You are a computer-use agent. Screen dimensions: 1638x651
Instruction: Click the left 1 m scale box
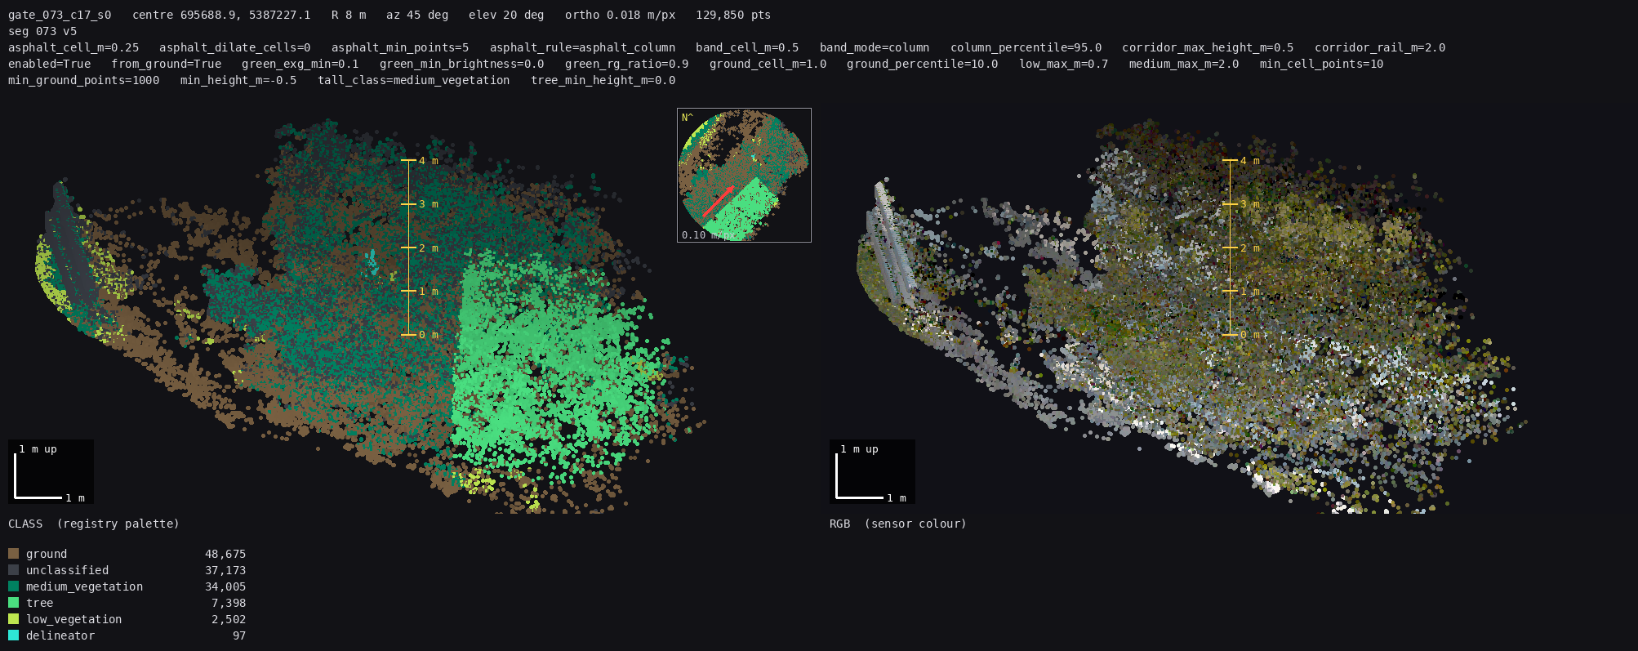point(51,472)
